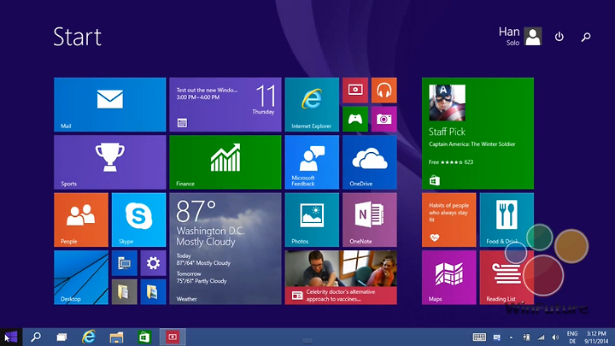Open the Maps tile

click(x=448, y=278)
